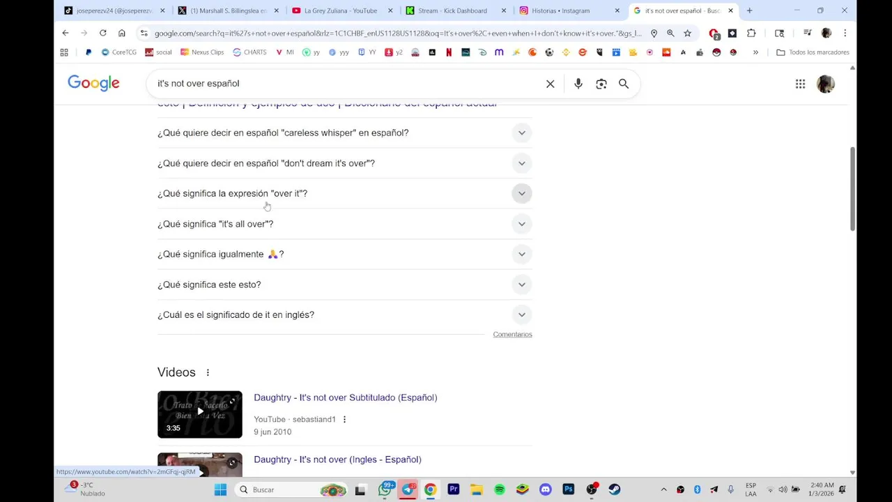Open the Todos los marcadores folder
Viewport: 892px width, 502px height.
[813, 52]
